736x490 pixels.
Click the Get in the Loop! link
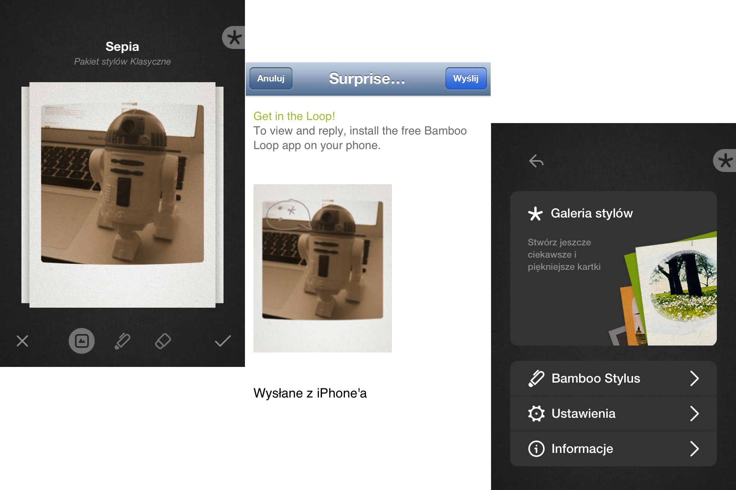tap(294, 116)
